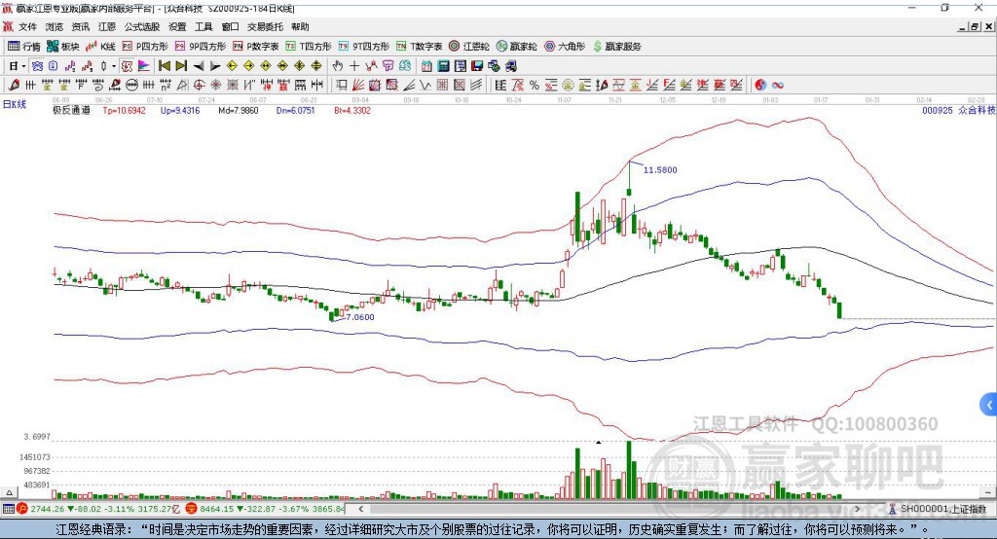Restore the inner chart window
The height and width of the screenshot is (539, 997).
click(976, 26)
